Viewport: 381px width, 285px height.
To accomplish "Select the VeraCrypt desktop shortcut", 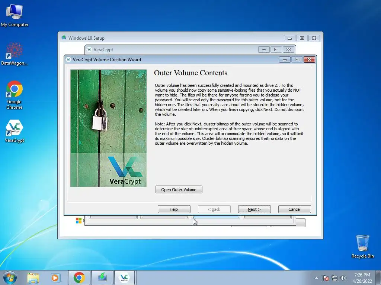I will coord(15,131).
